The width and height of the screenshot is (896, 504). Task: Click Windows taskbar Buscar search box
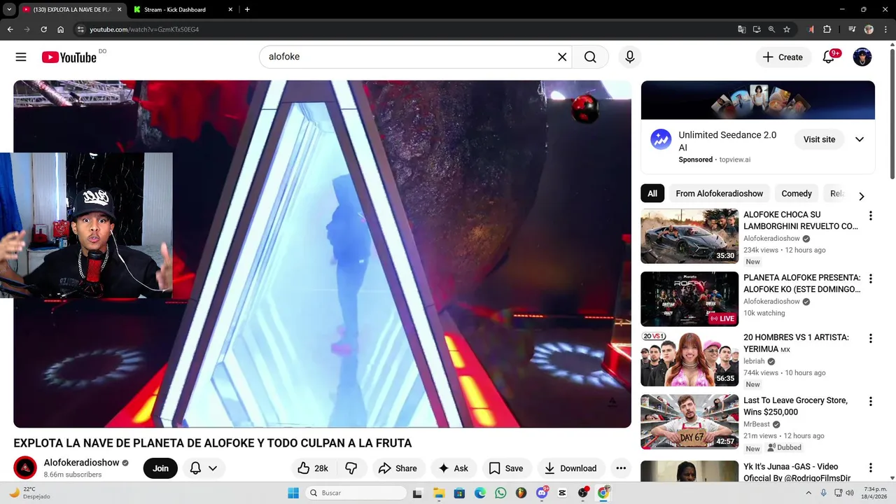(x=356, y=493)
